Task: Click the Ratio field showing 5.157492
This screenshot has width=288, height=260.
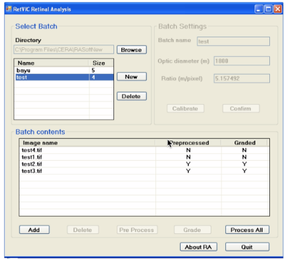Action: click(242, 79)
